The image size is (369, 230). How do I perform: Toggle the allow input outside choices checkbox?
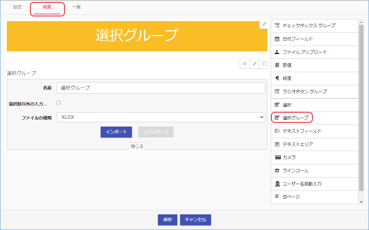pos(59,102)
